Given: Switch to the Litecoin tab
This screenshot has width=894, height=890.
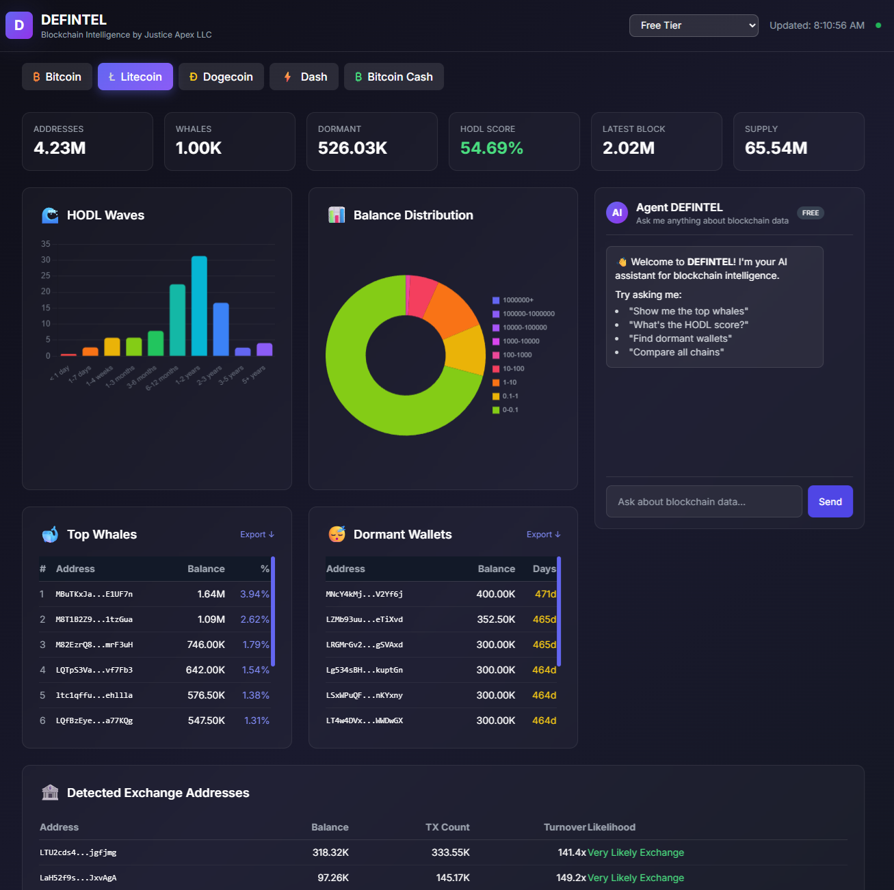Looking at the screenshot, I should pyautogui.click(x=135, y=77).
